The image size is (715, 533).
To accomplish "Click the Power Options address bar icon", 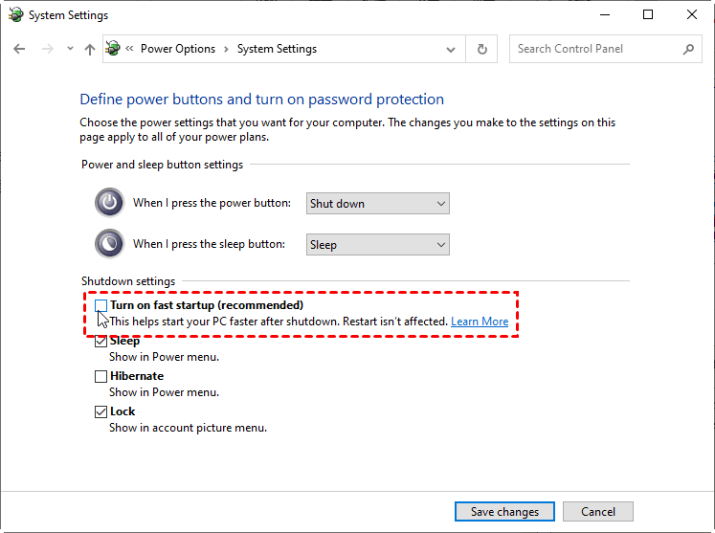I will tap(114, 49).
